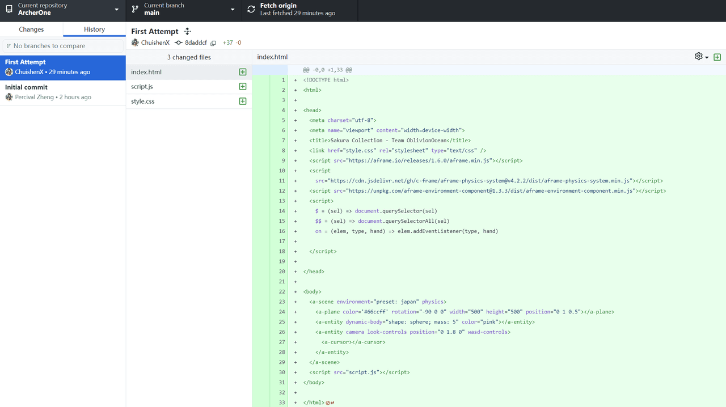This screenshot has height=407, width=726.
Task: Click ChuishenX avatar in commit header
Action: tap(135, 43)
